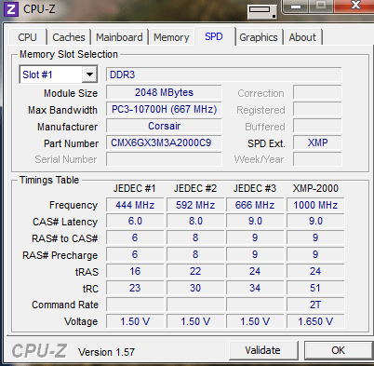Switch to the Caches tab
This screenshot has width=374, height=366.
pyautogui.click(x=69, y=37)
